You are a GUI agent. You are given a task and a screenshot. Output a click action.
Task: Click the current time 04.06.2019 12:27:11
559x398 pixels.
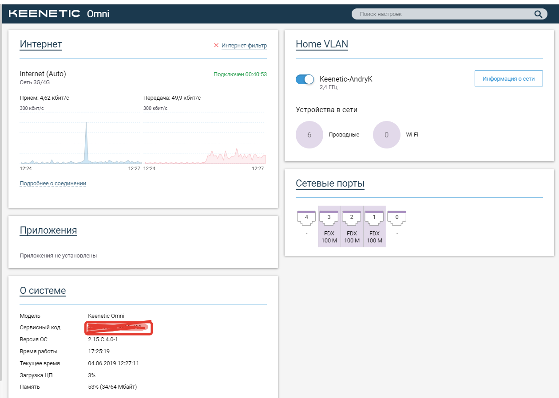pyautogui.click(x=114, y=363)
